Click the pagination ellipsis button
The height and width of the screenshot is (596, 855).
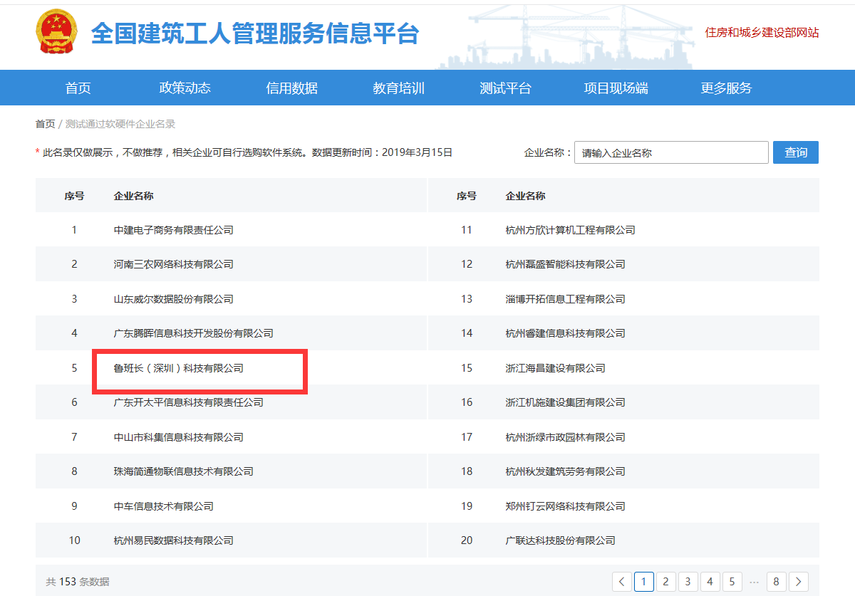754,582
